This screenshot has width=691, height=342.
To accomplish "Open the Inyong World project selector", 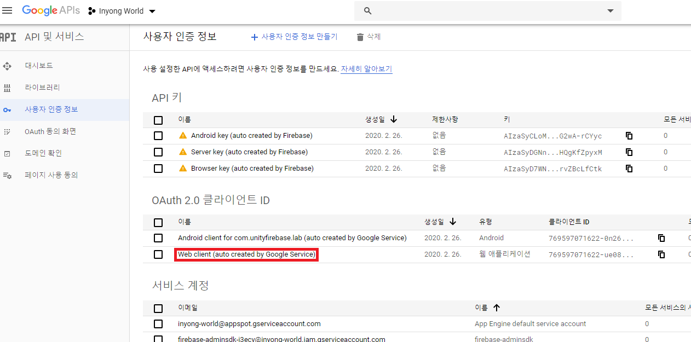I will click(122, 11).
